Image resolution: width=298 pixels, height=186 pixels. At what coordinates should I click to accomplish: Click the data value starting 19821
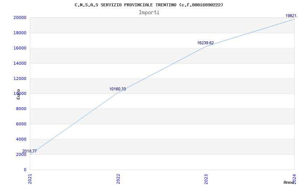coord(292,16)
